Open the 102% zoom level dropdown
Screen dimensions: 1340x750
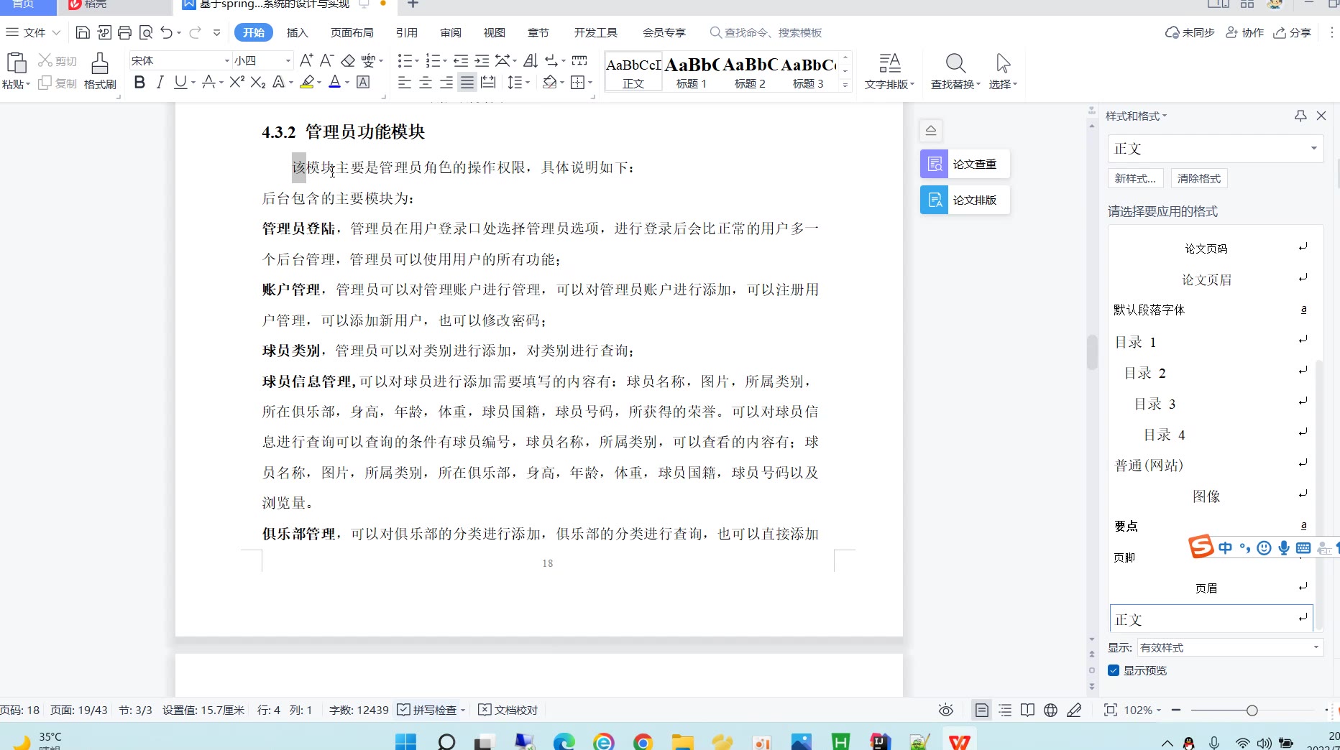(x=1142, y=710)
